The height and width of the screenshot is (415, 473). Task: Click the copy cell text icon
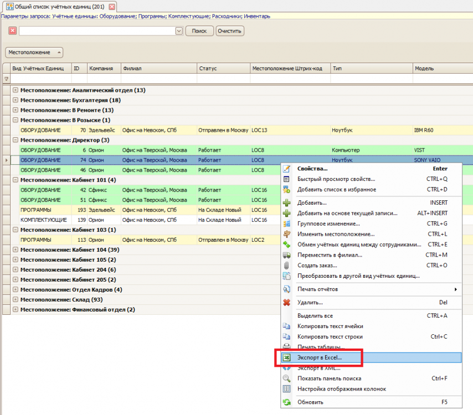[286, 326]
